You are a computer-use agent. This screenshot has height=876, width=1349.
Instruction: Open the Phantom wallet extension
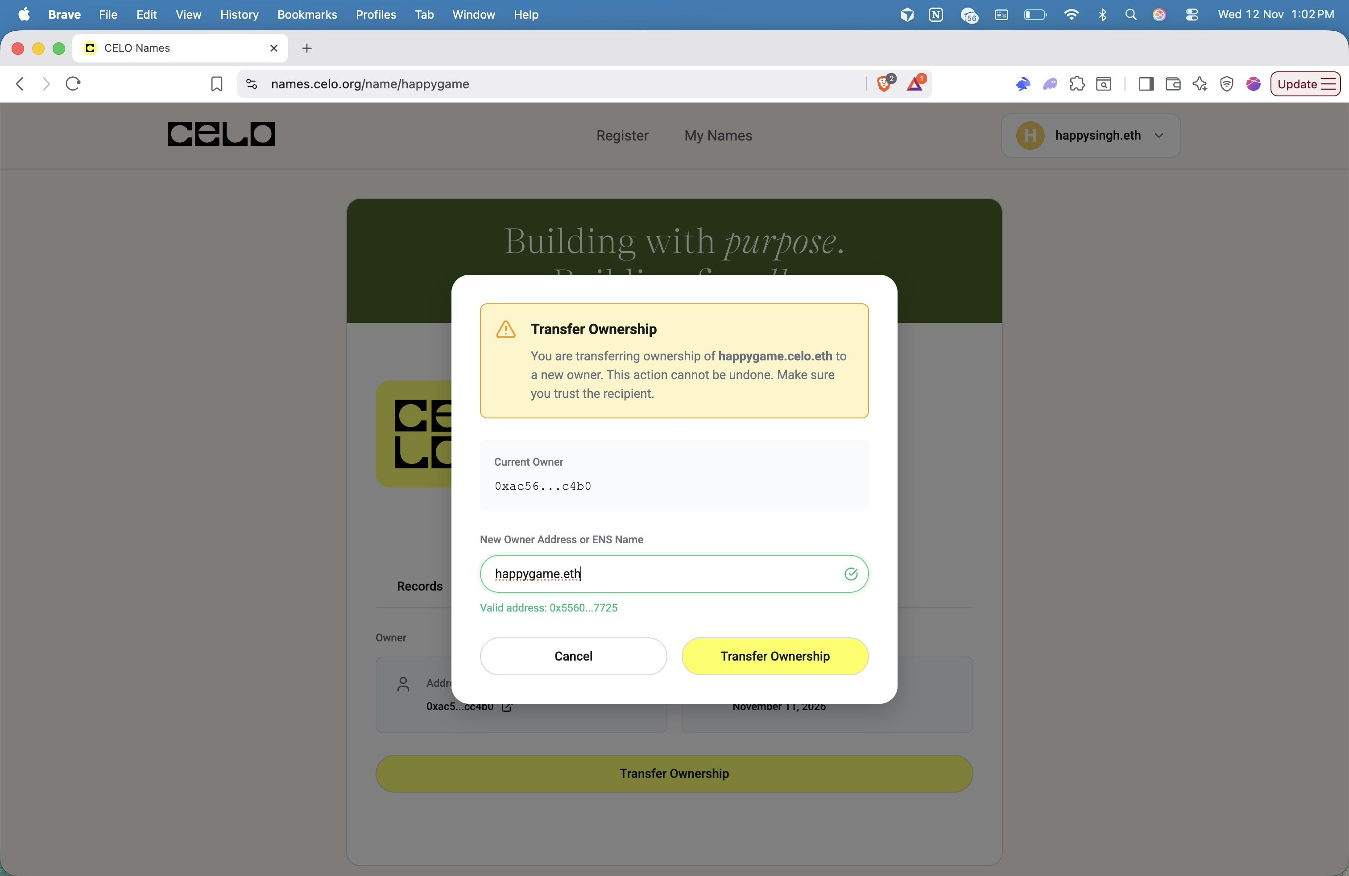click(1049, 84)
